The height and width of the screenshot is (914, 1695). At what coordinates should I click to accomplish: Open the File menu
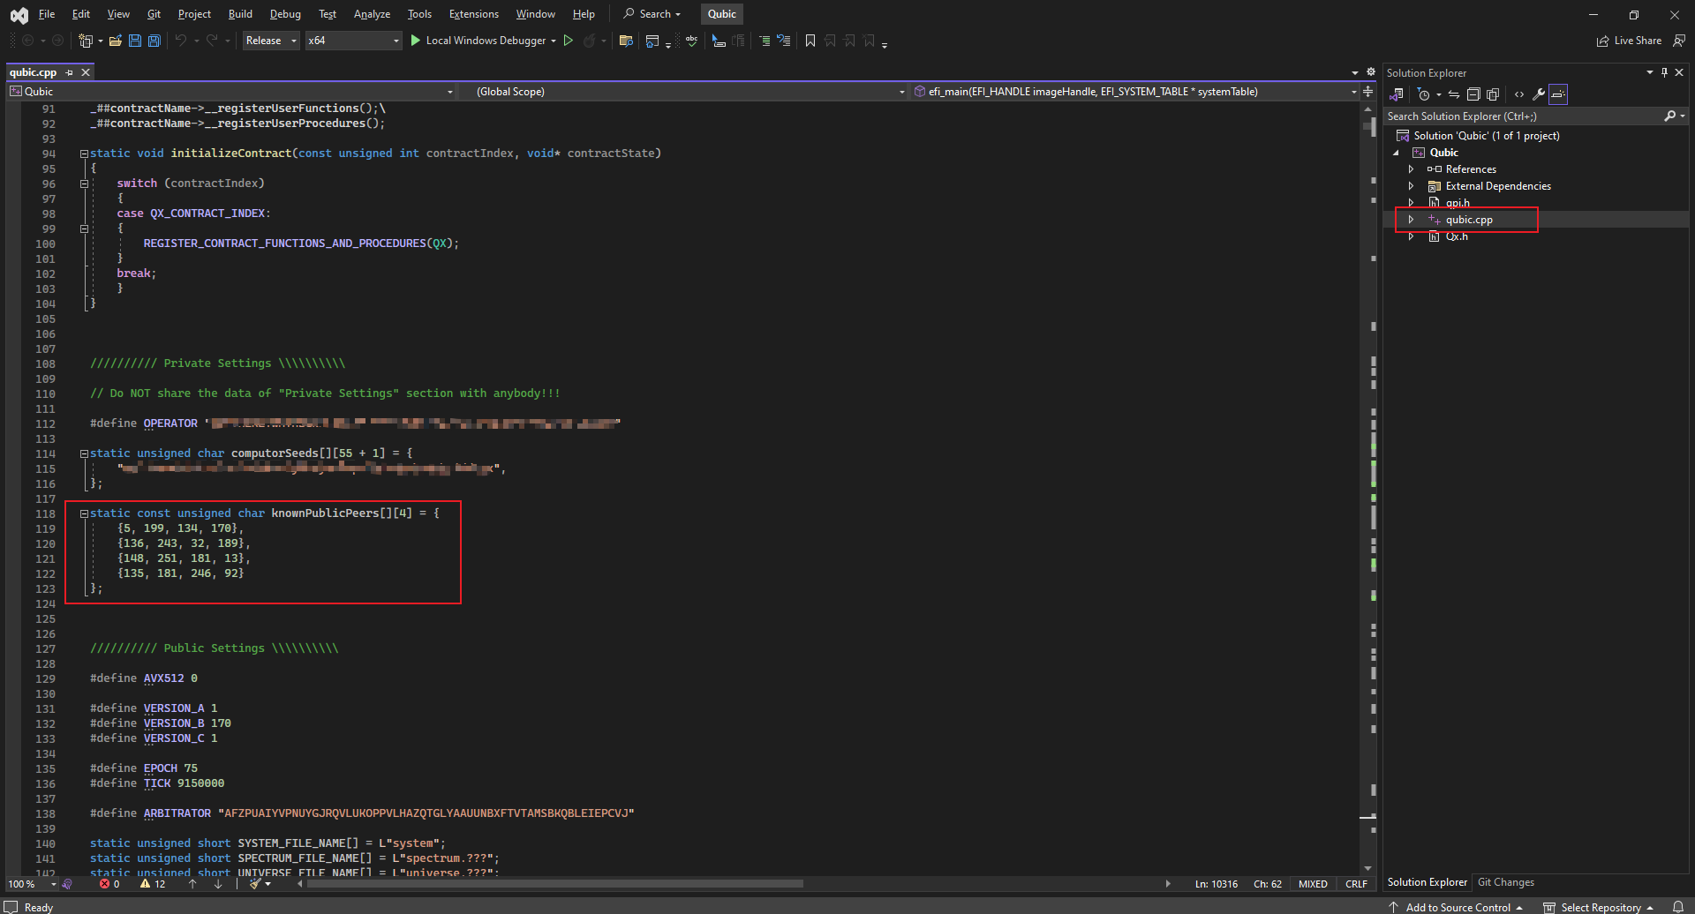(x=47, y=14)
